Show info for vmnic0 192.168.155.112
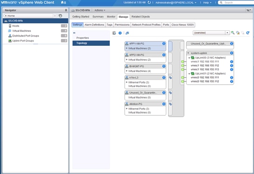 [x=232, y=81]
